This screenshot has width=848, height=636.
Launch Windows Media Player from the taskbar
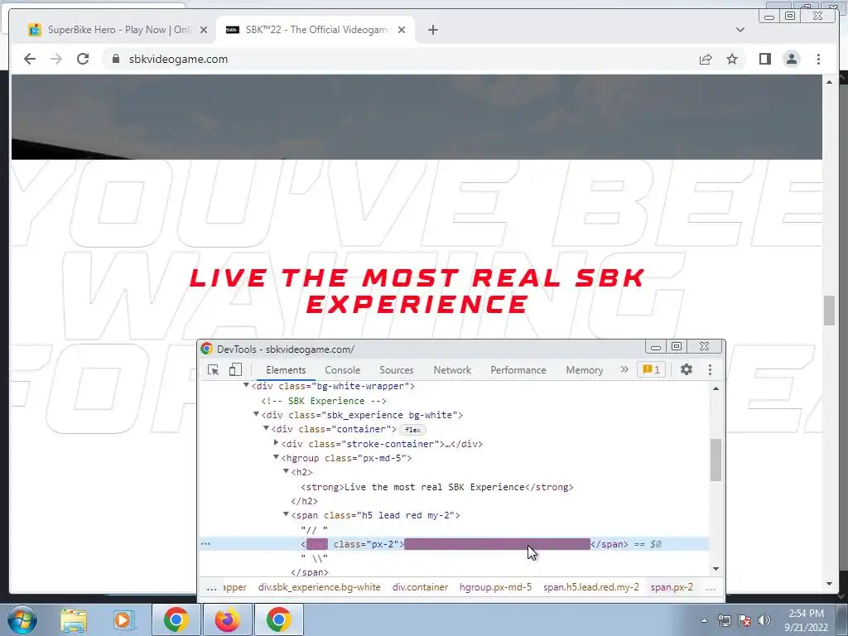(x=123, y=619)
